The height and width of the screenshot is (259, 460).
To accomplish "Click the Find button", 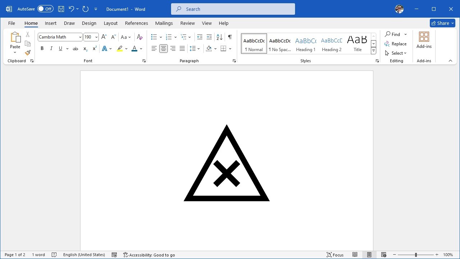I will (392, 34).
